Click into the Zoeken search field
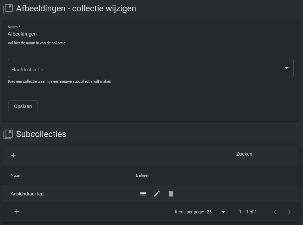The image size is (303, 225). [x=265, y=154]
